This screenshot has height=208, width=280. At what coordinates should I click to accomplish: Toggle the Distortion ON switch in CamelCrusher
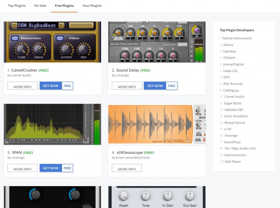(x=15, y=38)
